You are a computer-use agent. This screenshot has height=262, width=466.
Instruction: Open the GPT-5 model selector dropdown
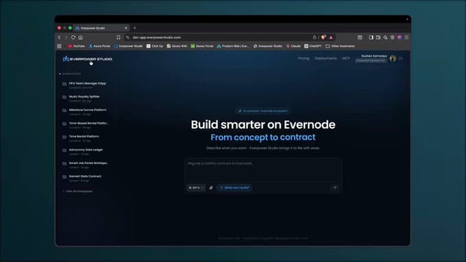[x=196, y=188]
